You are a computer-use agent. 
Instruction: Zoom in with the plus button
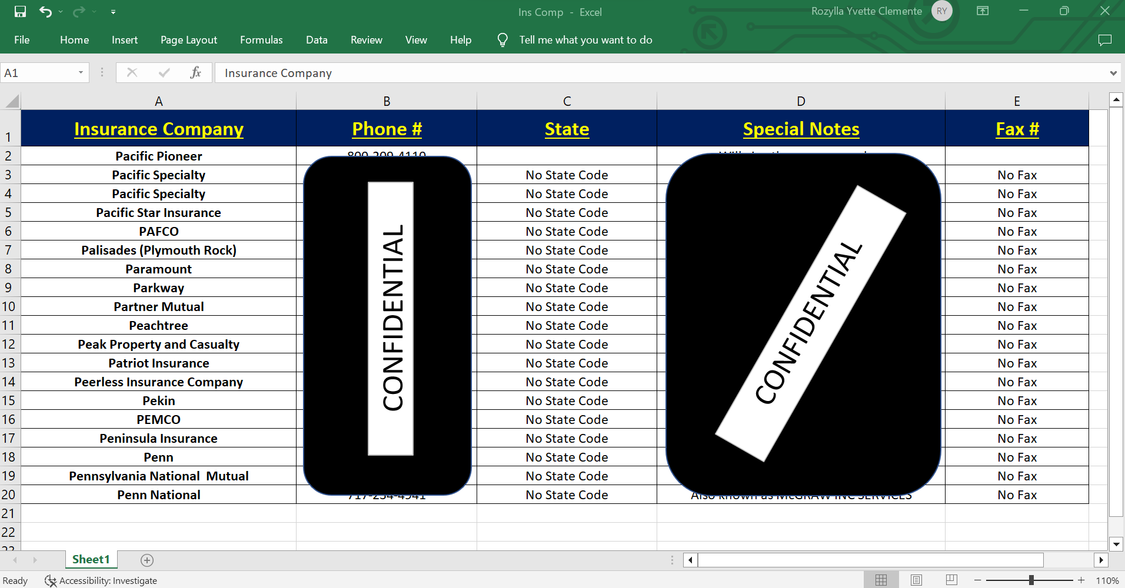pyautogui.click(x=1081, y=580)
